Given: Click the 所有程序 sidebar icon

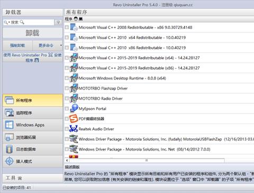Looking at the screenshot, I should [x=9, y=100].
